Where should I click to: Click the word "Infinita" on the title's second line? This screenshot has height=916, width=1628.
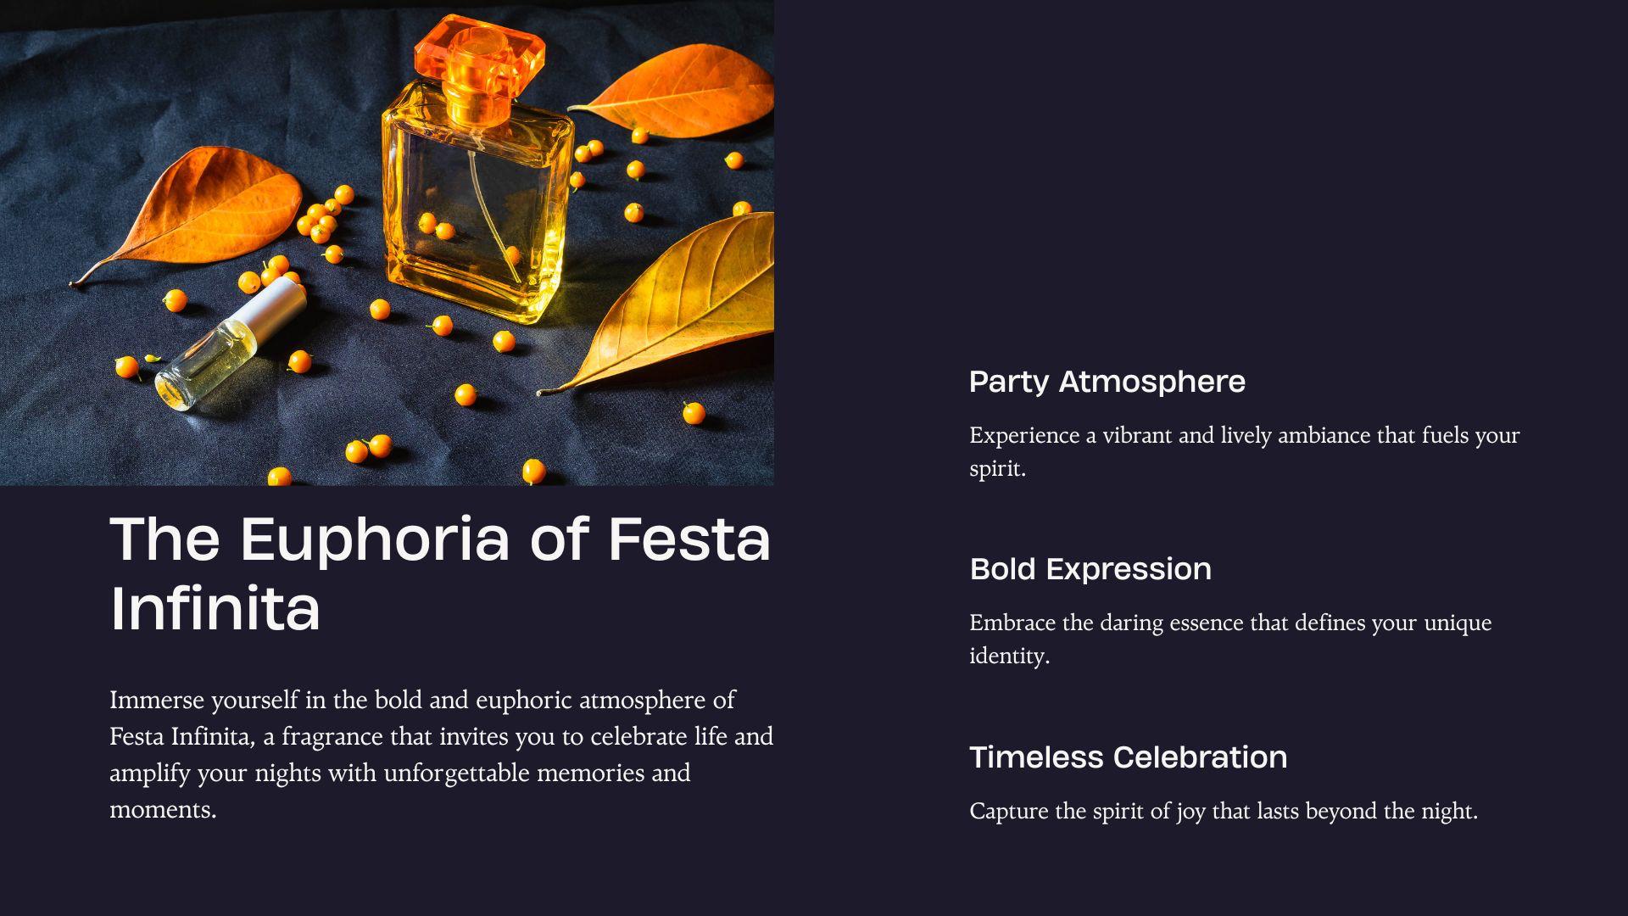(215, 608)
